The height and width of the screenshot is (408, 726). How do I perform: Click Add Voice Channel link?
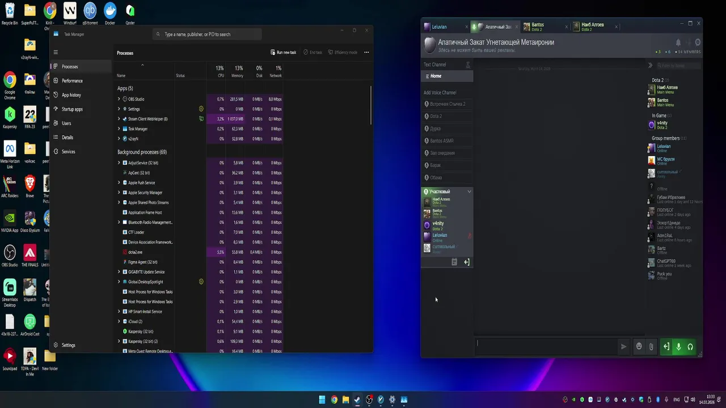point(440,92)
